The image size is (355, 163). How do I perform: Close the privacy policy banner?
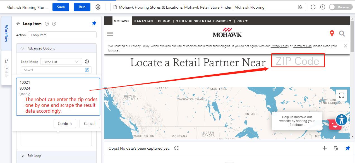(346, 46)
